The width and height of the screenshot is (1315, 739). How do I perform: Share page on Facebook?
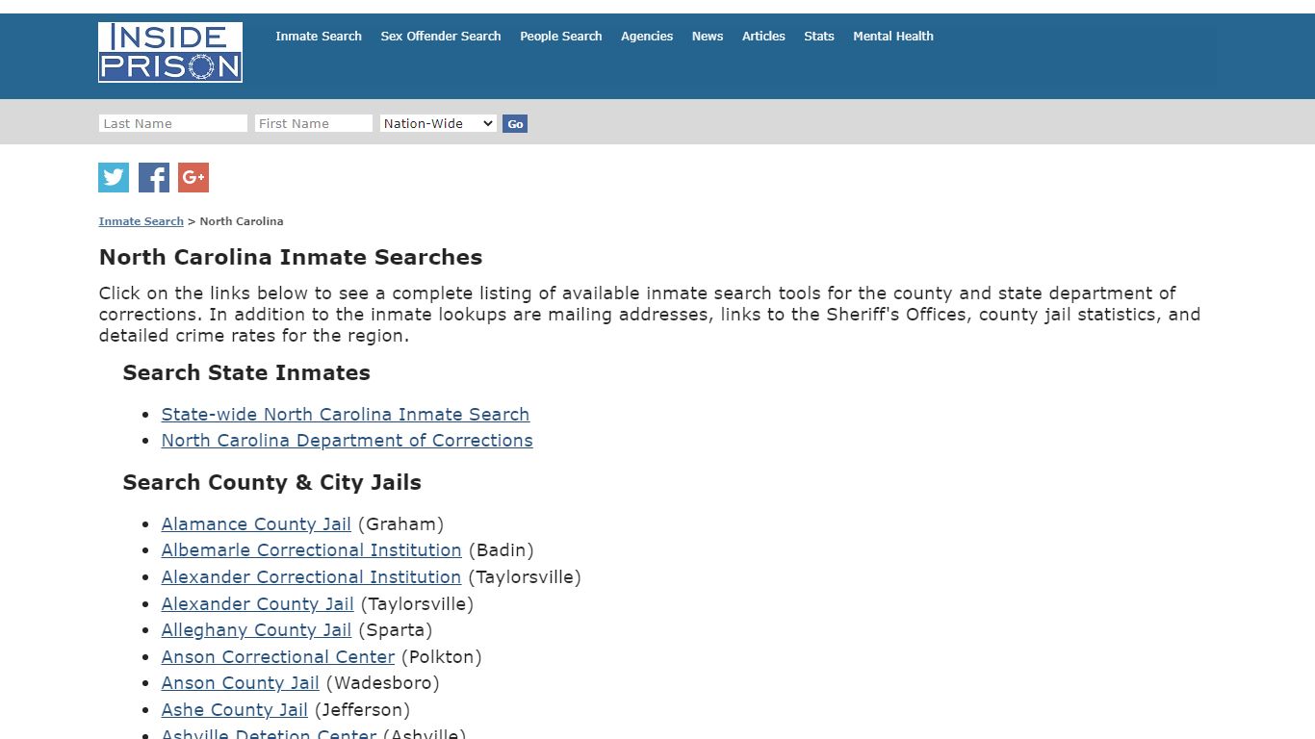(154, 177)
